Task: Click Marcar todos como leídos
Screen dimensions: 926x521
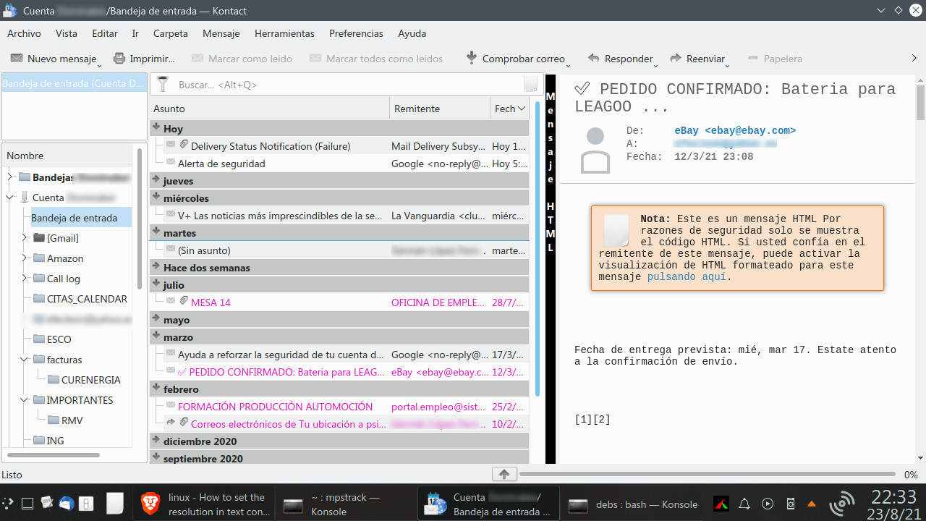Action: pyautogui.click(x=375, y=59)
